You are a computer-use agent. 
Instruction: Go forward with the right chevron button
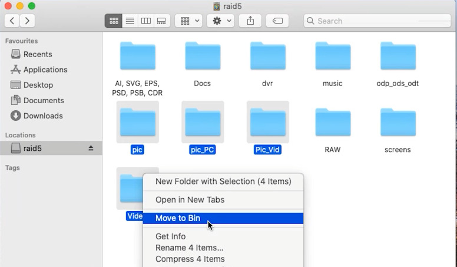(27, 21)
